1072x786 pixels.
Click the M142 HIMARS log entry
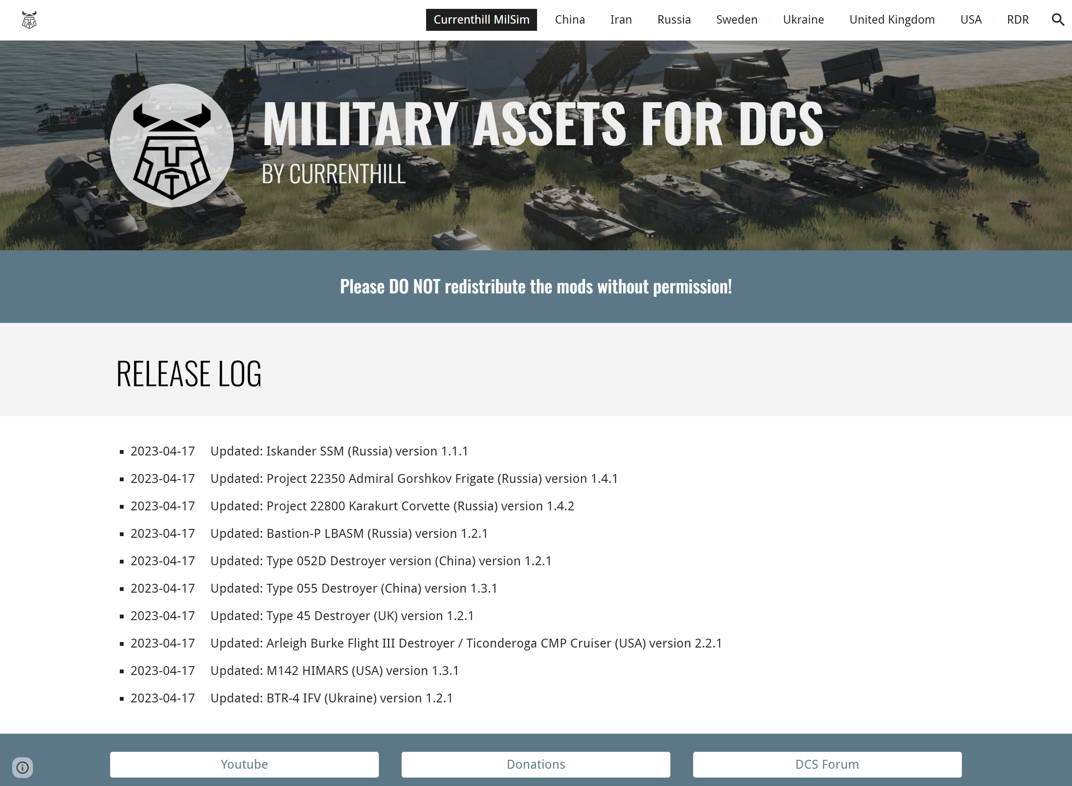click(x=295, y=671)
